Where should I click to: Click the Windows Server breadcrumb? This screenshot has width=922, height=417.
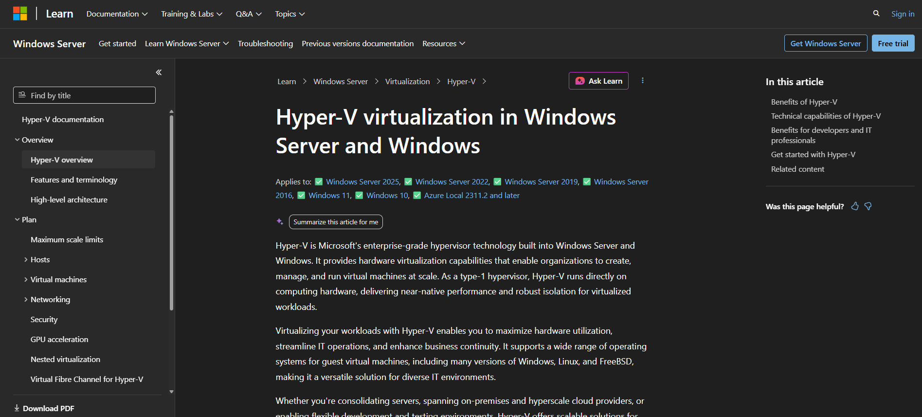(x=341, y=81)
